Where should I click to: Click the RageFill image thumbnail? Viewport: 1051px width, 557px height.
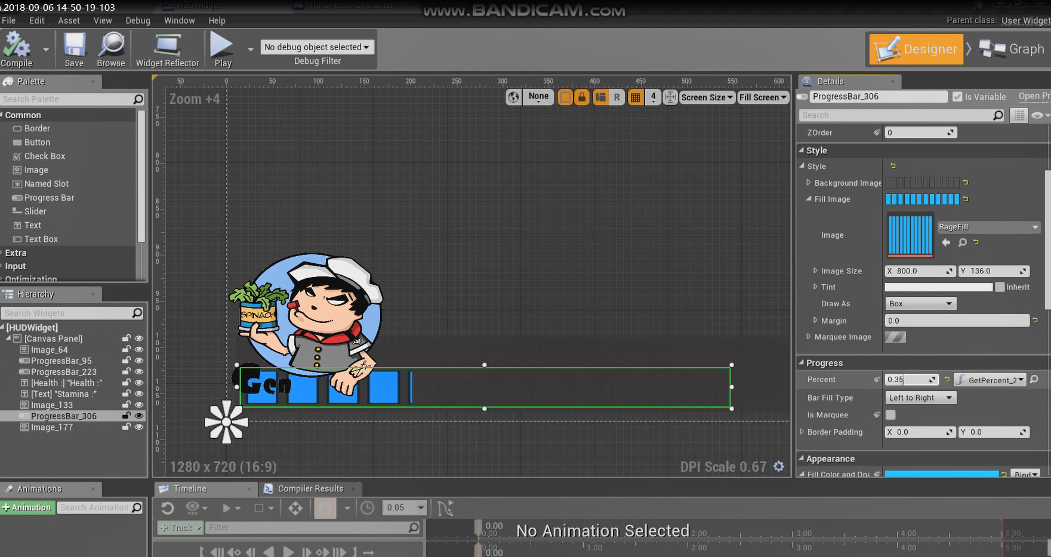click(x=910, y=235)
